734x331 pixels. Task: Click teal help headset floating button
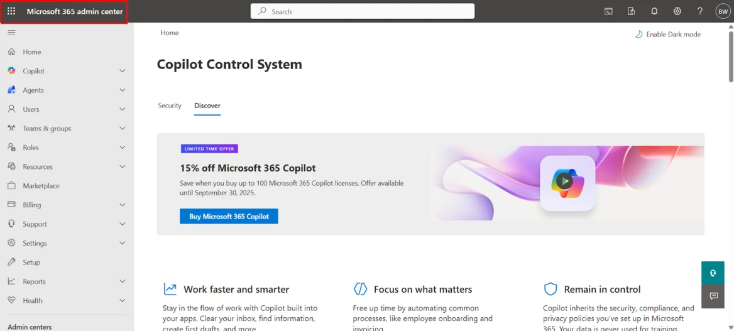click(x=713, y=273)
